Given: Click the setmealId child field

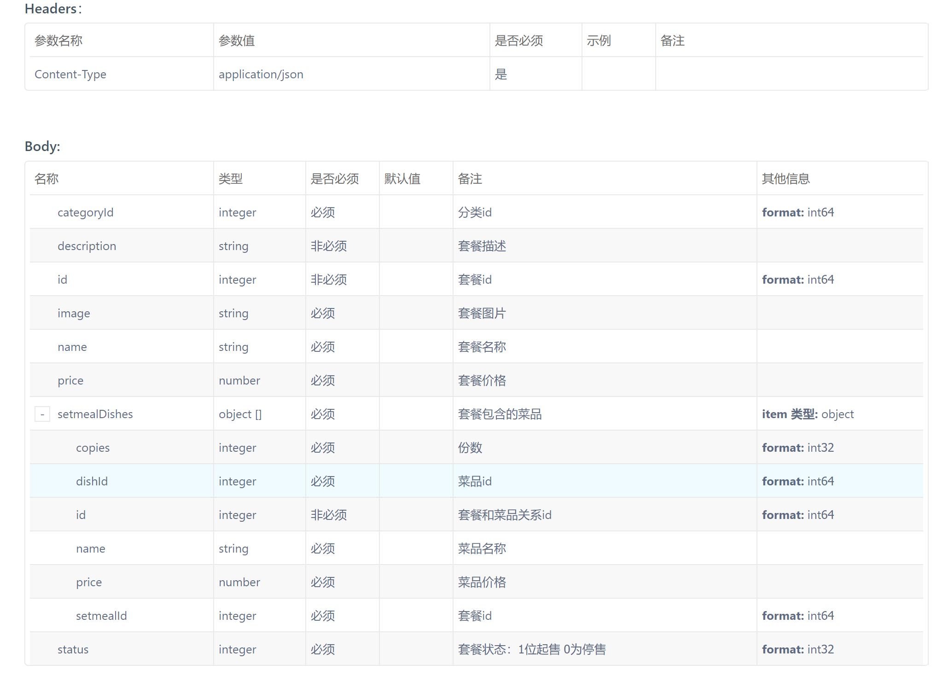Looking at the screenshot, I should [x=101, y=616].
